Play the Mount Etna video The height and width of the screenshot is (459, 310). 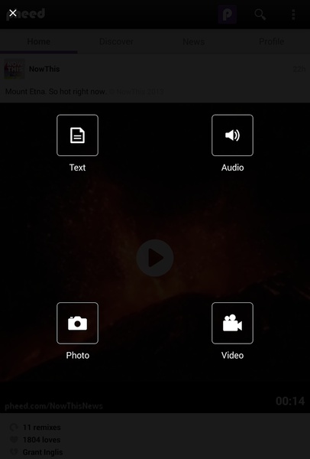pyautogui.click(x=155, y=258)
